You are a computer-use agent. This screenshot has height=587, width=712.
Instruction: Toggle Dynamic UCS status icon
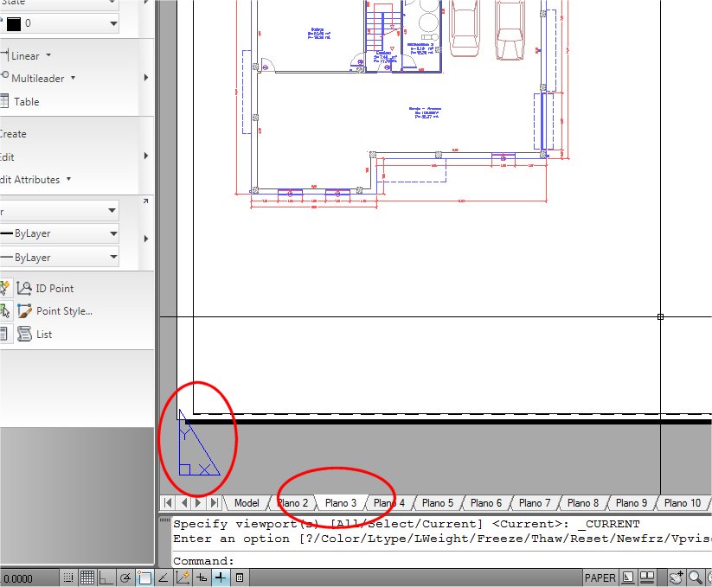pos(183,577)
